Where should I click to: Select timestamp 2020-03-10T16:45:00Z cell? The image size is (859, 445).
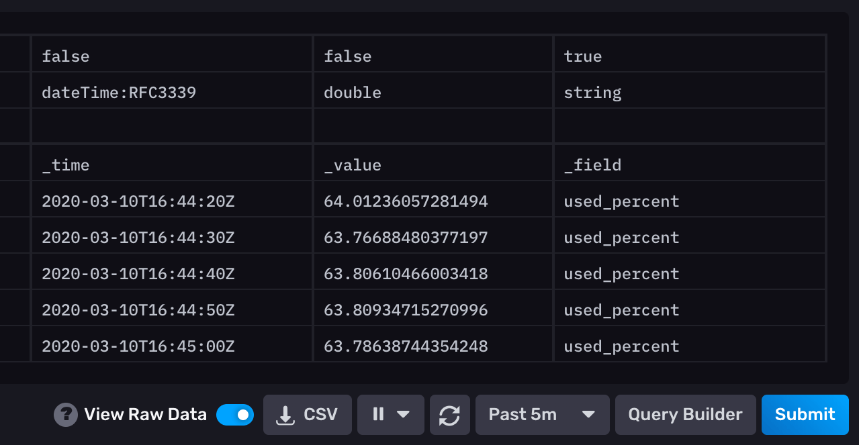[138, 346]
